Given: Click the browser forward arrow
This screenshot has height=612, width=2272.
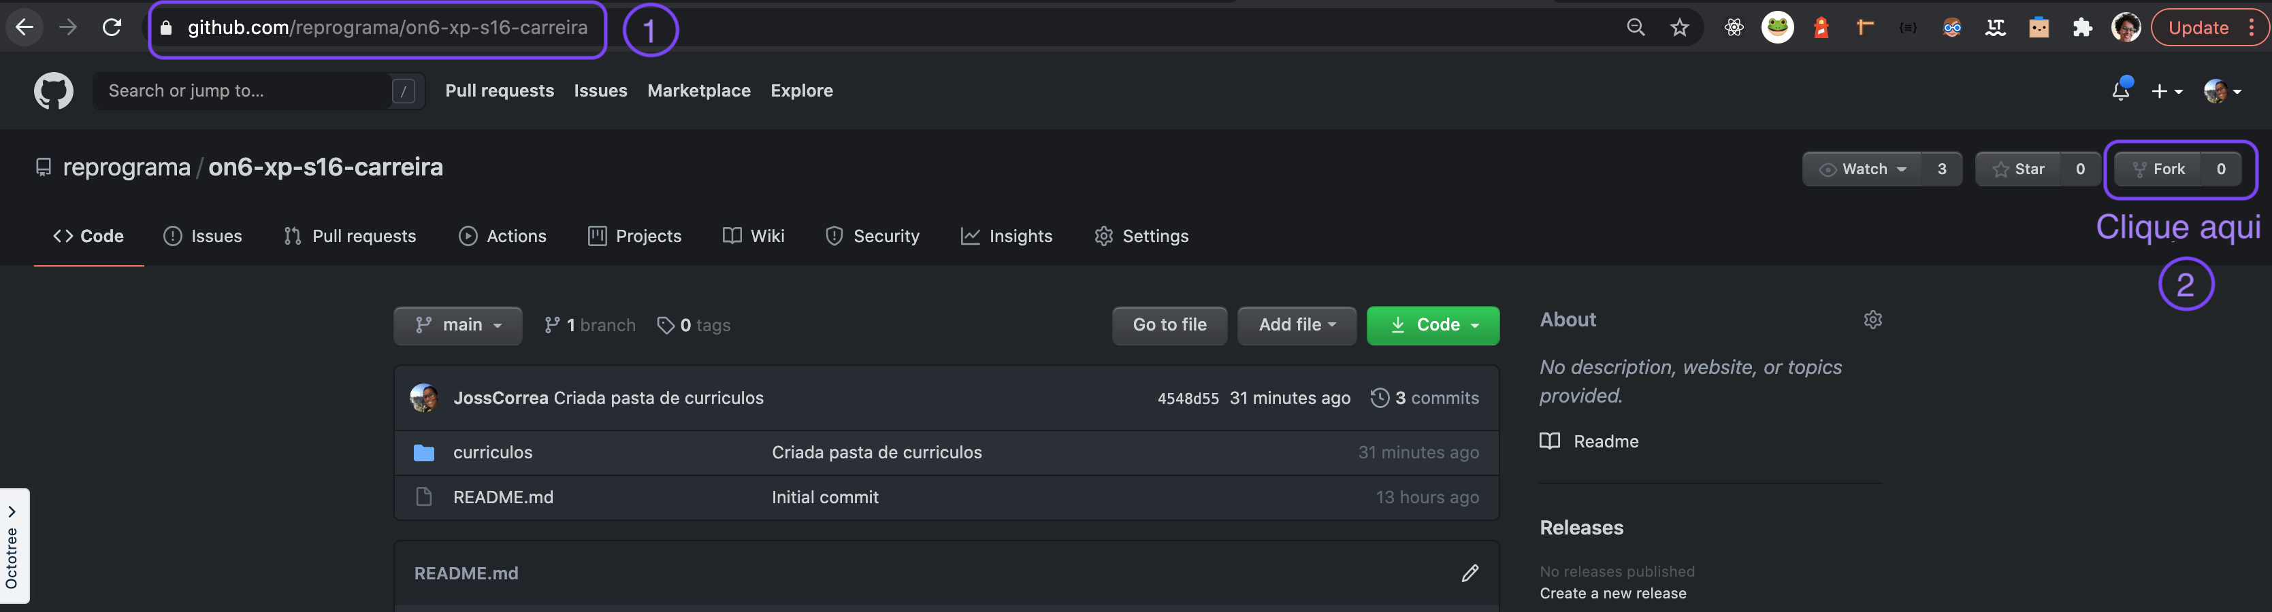Looking at the screenshot, I should pos(68,27).
